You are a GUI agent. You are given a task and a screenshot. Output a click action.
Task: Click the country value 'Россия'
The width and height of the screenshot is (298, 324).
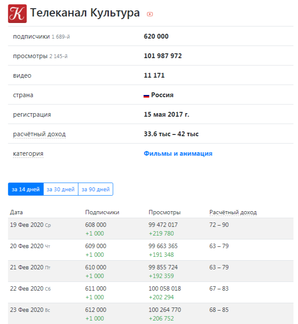162,95
